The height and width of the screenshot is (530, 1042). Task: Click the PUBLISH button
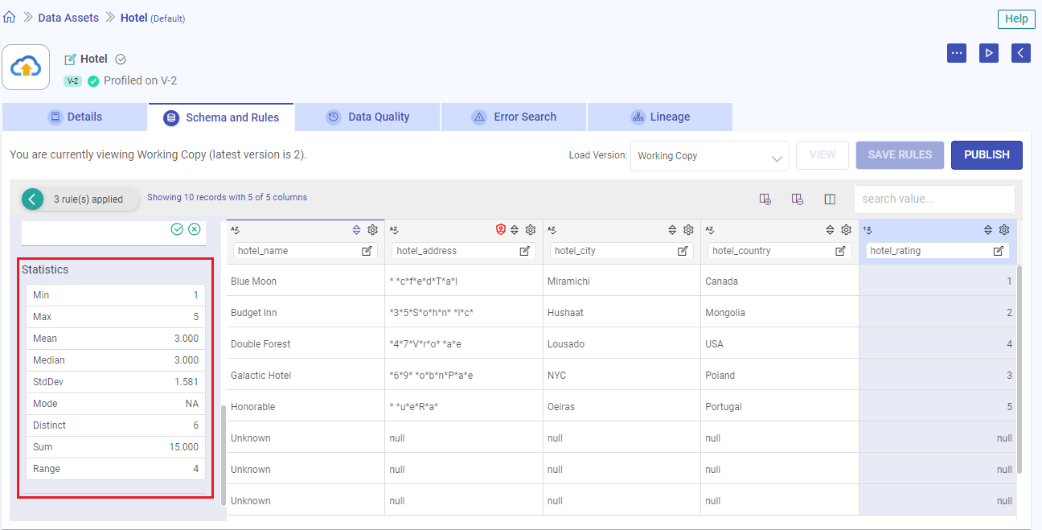click(987, 154)
